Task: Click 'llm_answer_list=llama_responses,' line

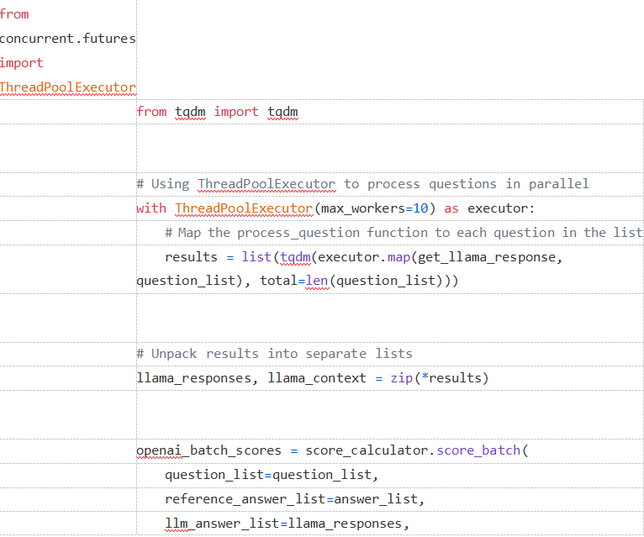Action: pyautogui.click(x=287, y=524)
